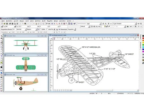The width and height of the screenshot is (144, 111).
Task: Click the layer padlock lock icon
Action: (107, 26)
